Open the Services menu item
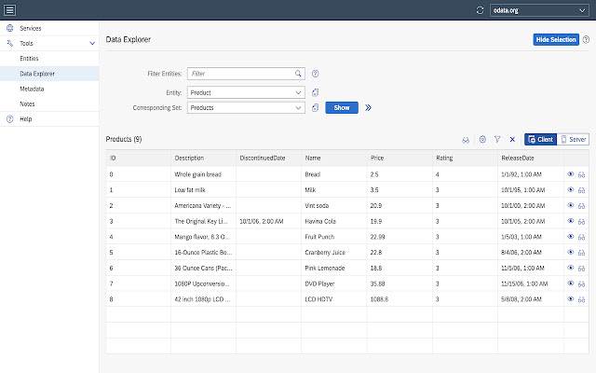The height and width of the screenshot is (373, 596). (49, 28)
